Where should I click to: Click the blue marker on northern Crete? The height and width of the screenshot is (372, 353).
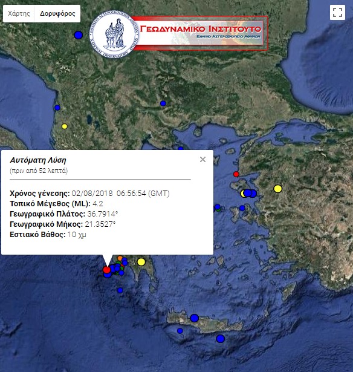tap(195, 318)
